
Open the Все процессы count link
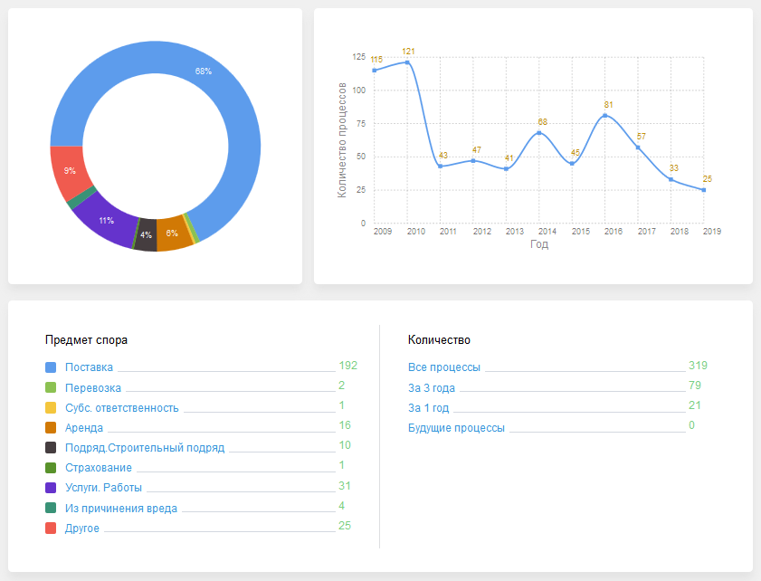444,367
